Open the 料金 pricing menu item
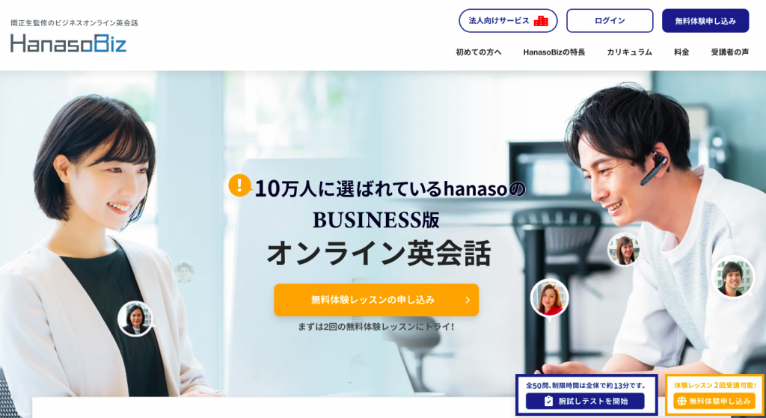766x418 pixels. (x=681, y=52)
